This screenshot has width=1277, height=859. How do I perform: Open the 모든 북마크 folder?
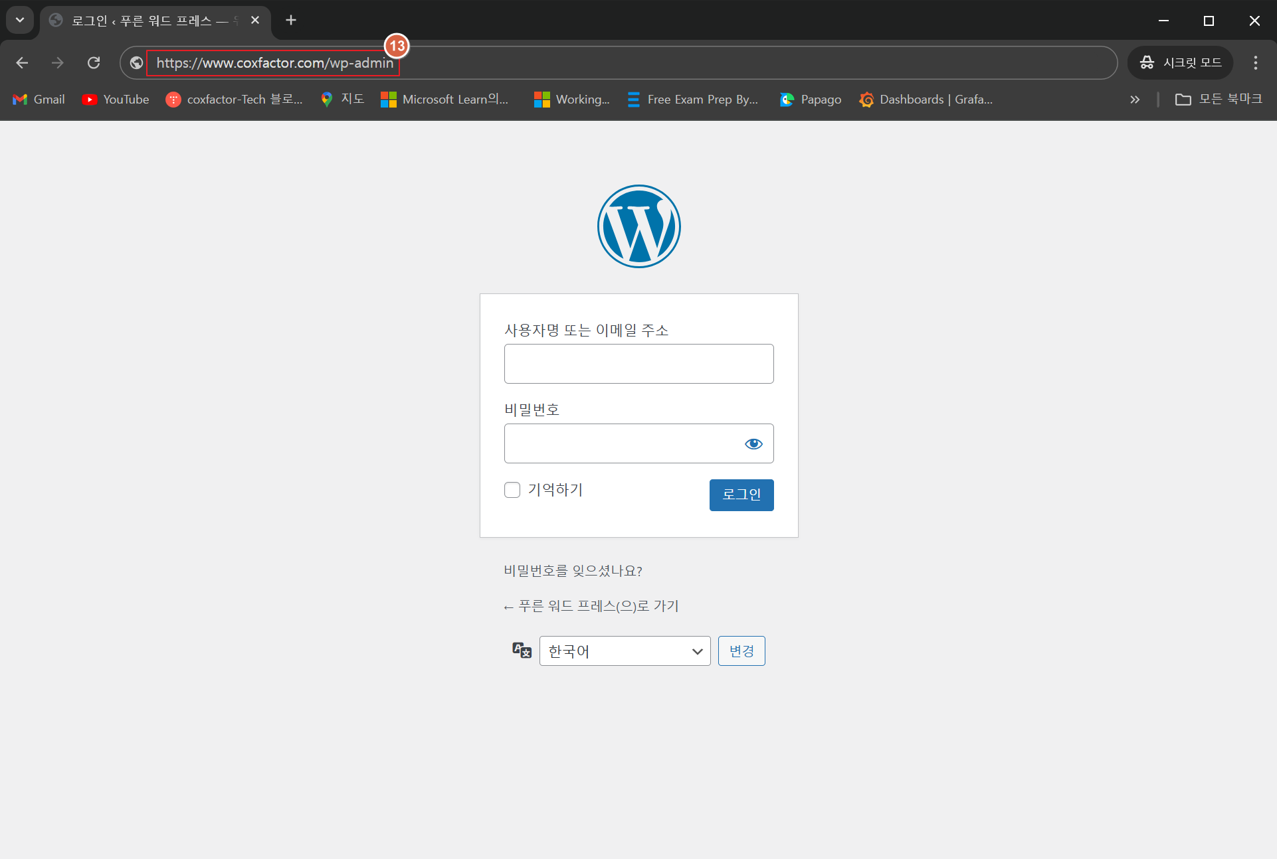pyautogui.click(x=1219, y=100)
